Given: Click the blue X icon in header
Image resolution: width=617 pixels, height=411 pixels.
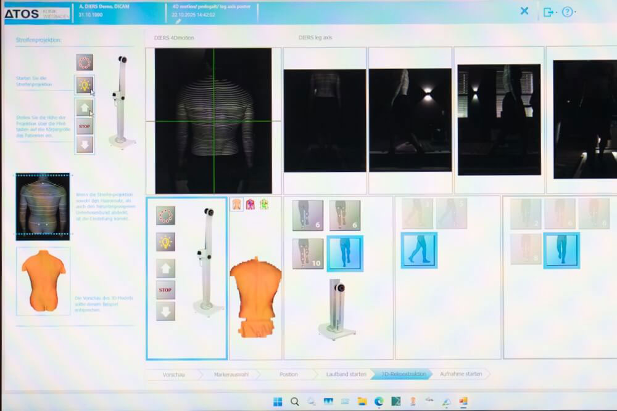Looking at the screenshot, I should coord(524,11).
